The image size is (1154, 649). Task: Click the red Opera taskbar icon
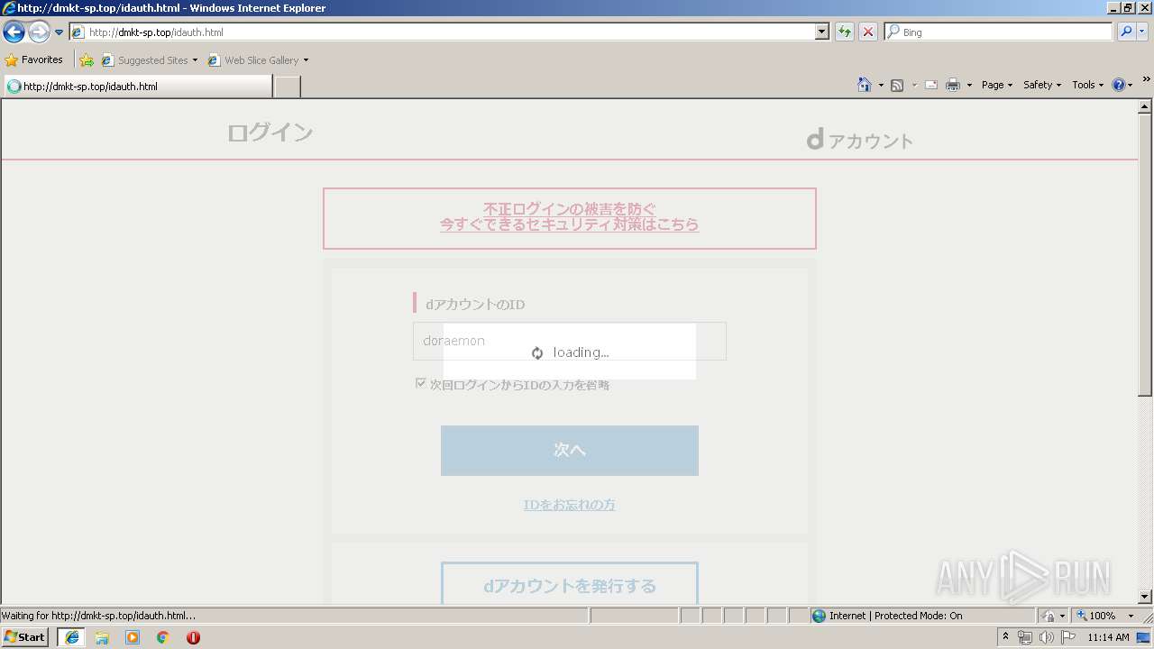pos(193,636)
